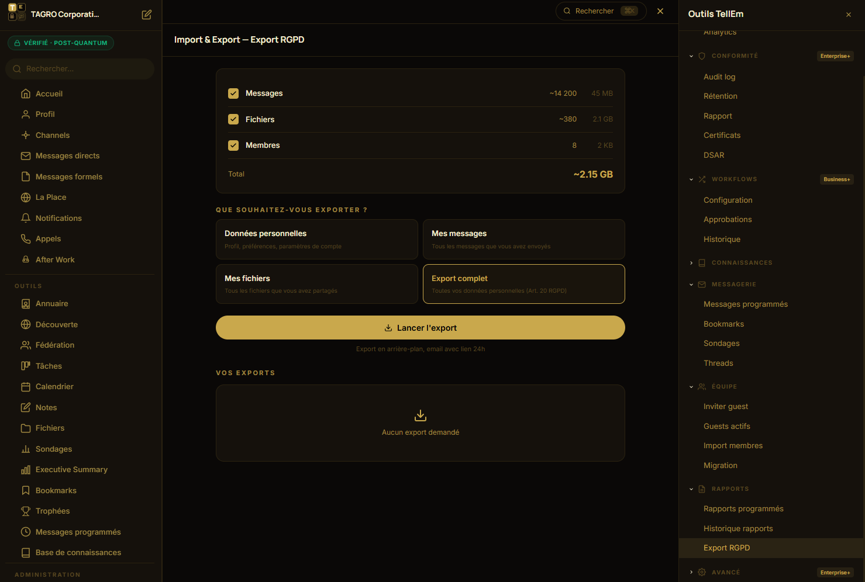Image resolution: width=865 pixels, height=582 pixels.
Task: Collapse the Workflows section
Action: [x=691, y=179]
